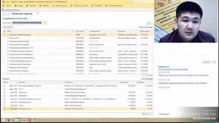Open Chrome from the taskbar
This screenshot has width=219, height=123.
[x=10, y=120]
